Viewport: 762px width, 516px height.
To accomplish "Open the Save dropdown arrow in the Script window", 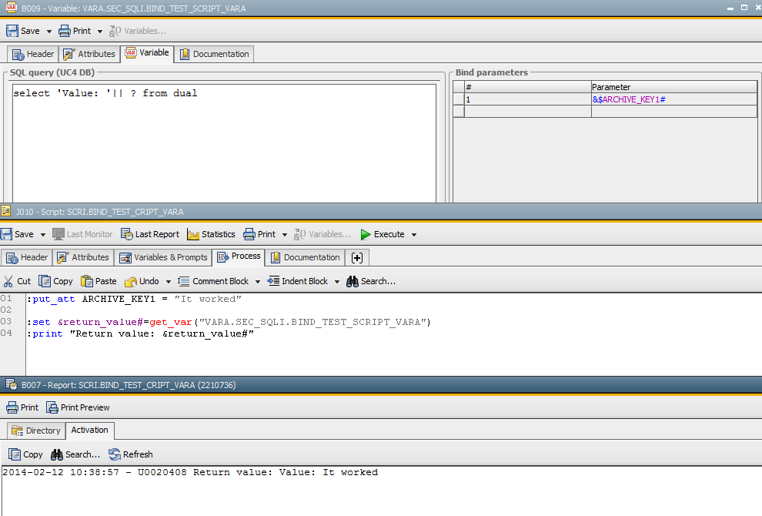I will point(43,234).
